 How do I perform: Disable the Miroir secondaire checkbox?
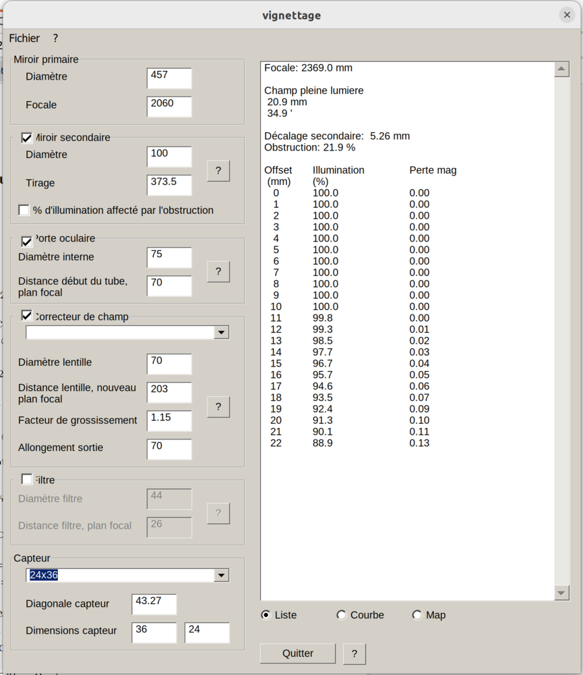[x=26, y=138]
